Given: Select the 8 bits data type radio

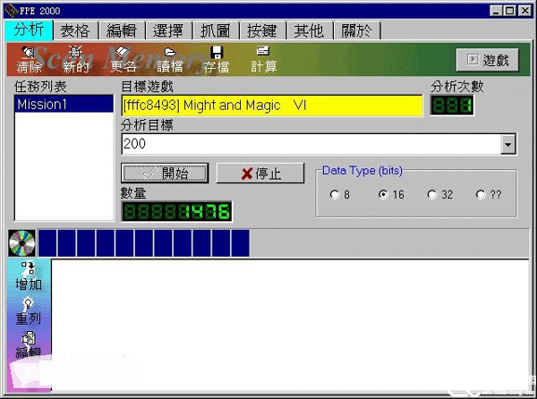Looking at the screenshot, I should coord(335,195).
